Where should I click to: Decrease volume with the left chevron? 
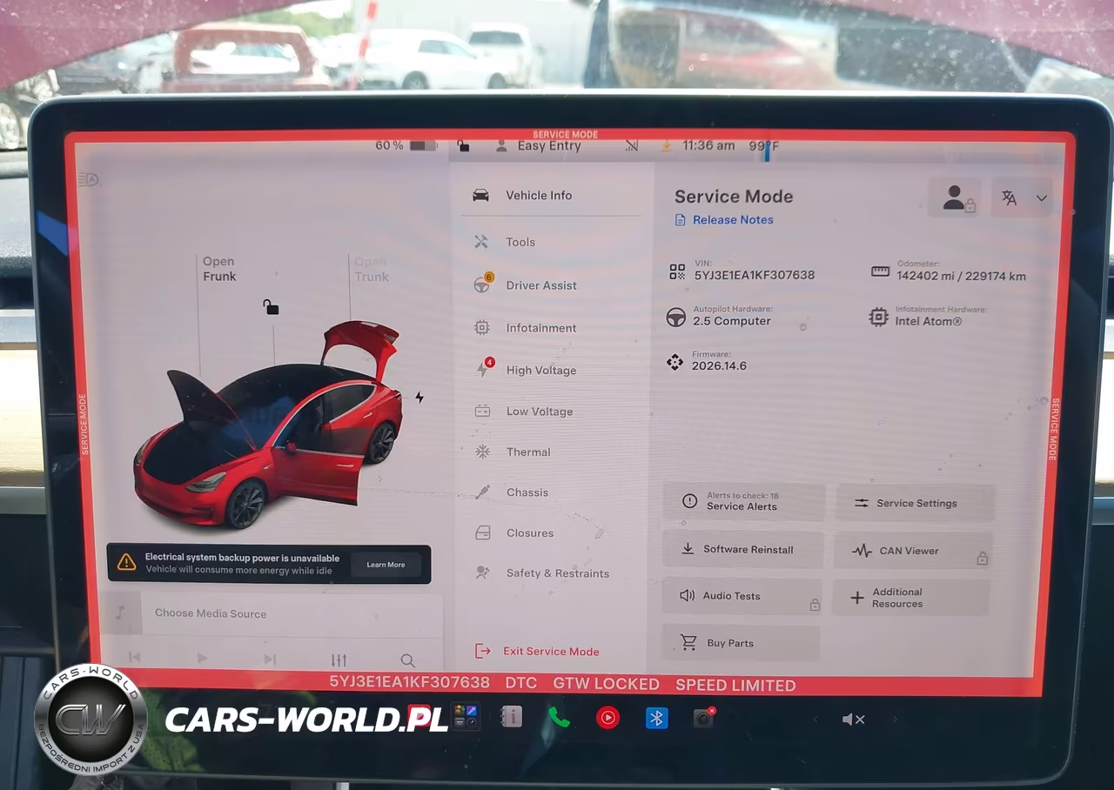(x=815, y=720)
